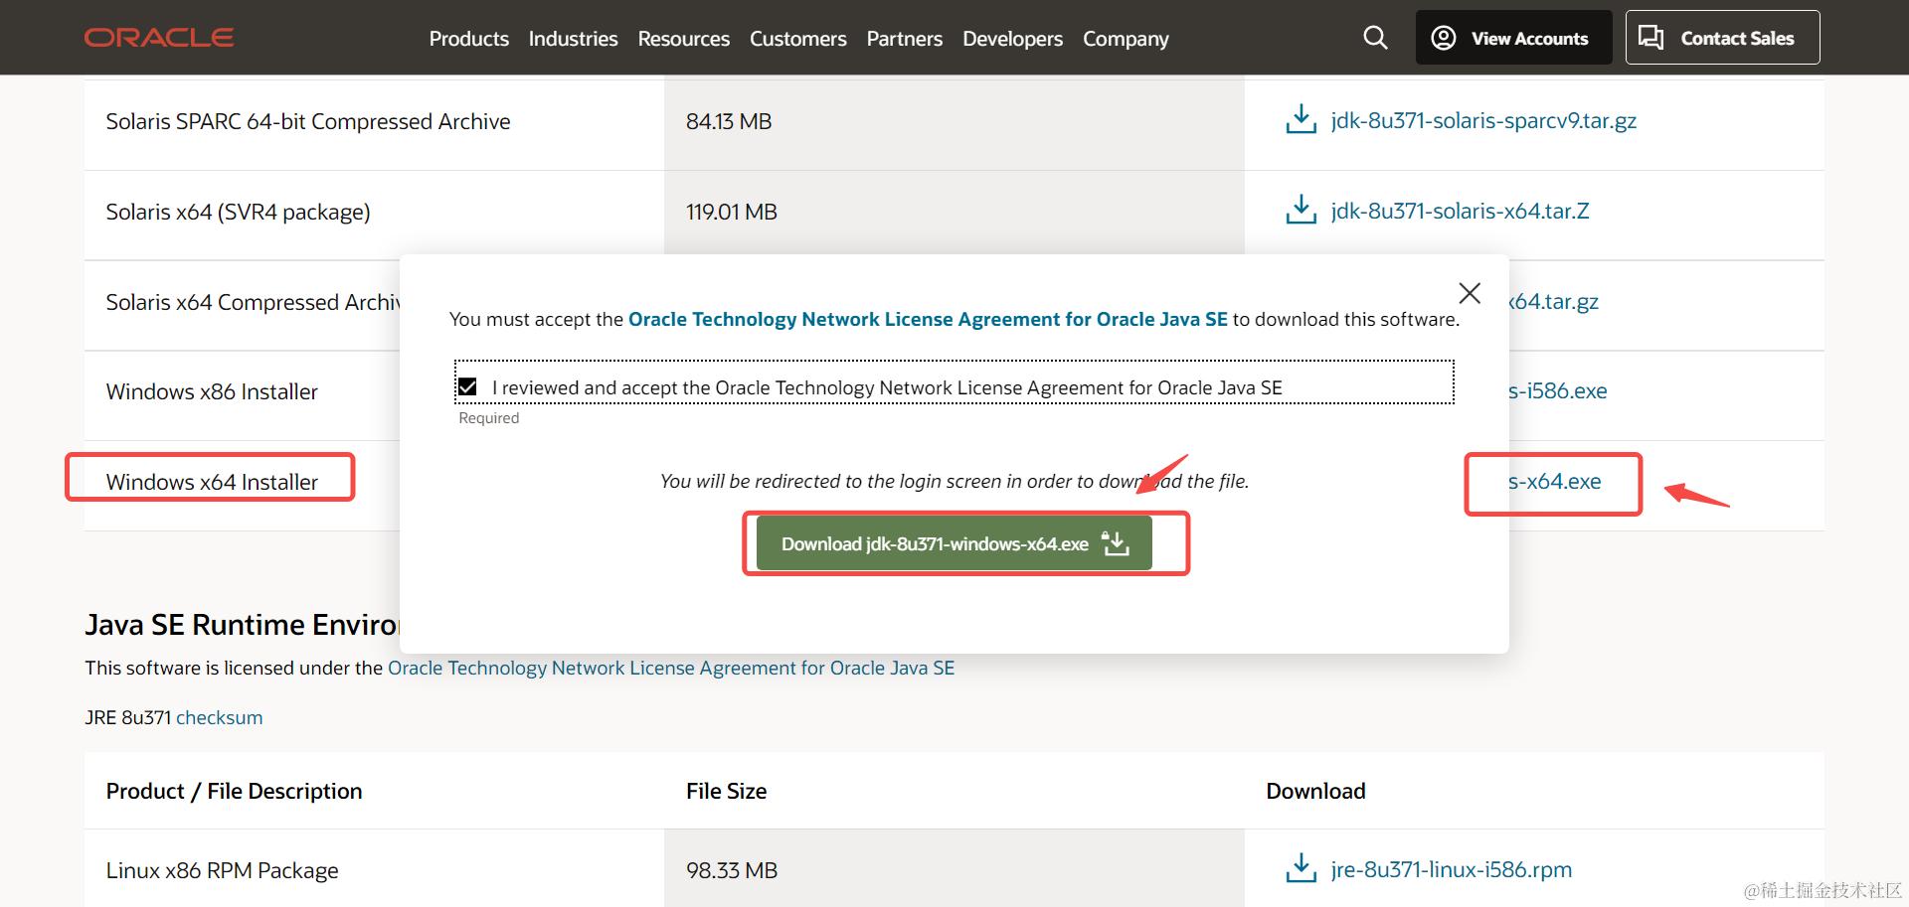Select 'Solaris x64 (SVR4 package)' text
1909x907 pixels.
239,212
